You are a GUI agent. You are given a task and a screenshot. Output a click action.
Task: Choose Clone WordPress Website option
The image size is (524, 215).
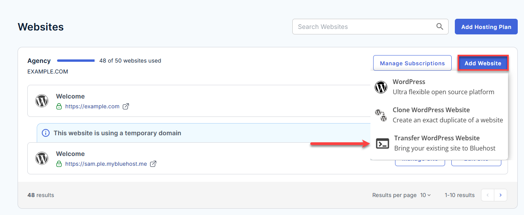[x=439, y=115]
